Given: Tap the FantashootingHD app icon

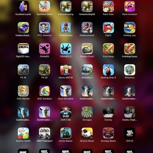Looking at the screenshot, I should point(87,7).
